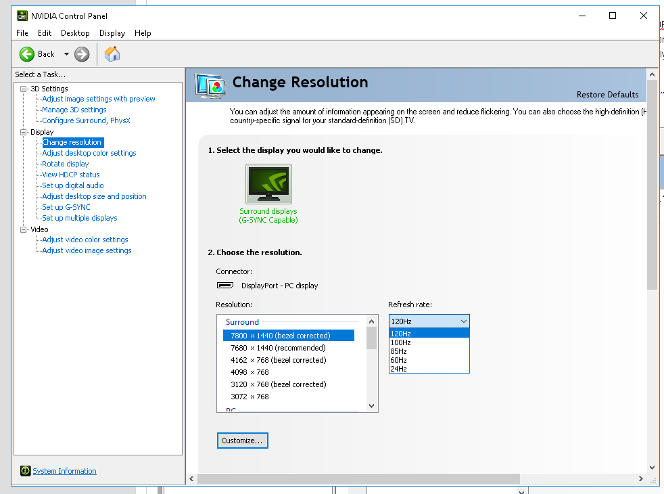The width and height of the screenshot is (664, 494).
Task: Open the Refresh rate combo box
Action: 429,321
